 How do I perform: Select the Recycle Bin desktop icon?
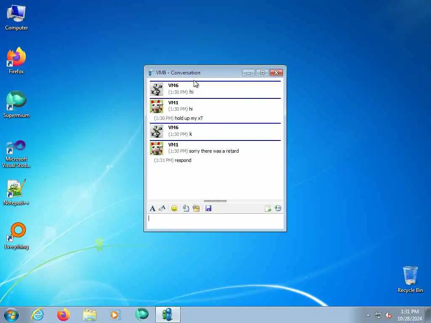pos(410,279)
